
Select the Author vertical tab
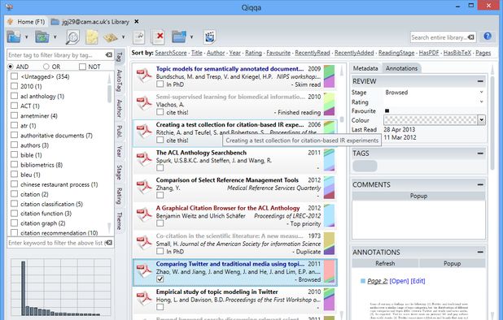(x=120, y=108)
